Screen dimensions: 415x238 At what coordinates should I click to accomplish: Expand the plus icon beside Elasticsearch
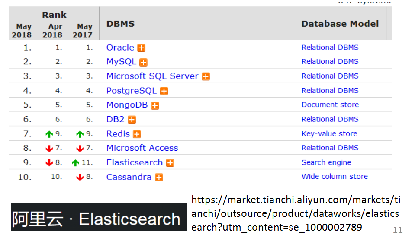point(170,163)
